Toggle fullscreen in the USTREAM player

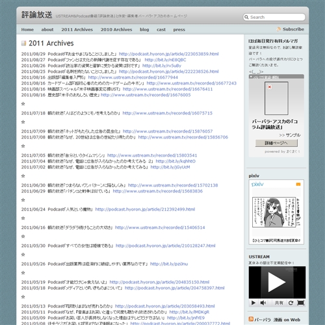301,303
